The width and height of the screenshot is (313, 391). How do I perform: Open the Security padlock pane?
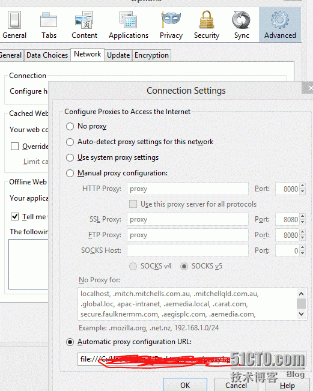pyautogui.click(x=207, y=25)
